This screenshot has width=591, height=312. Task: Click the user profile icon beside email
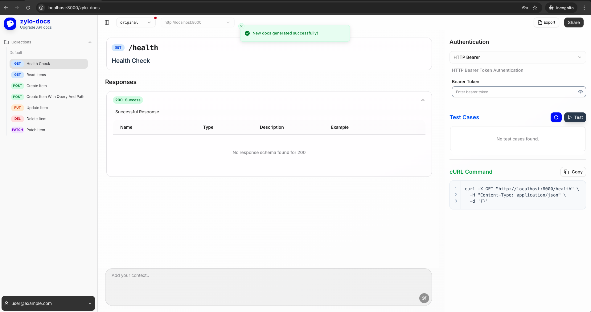pyautogui.click(x=6, y=303)
